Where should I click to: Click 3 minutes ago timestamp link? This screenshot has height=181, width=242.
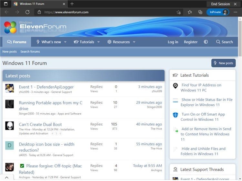150,87
